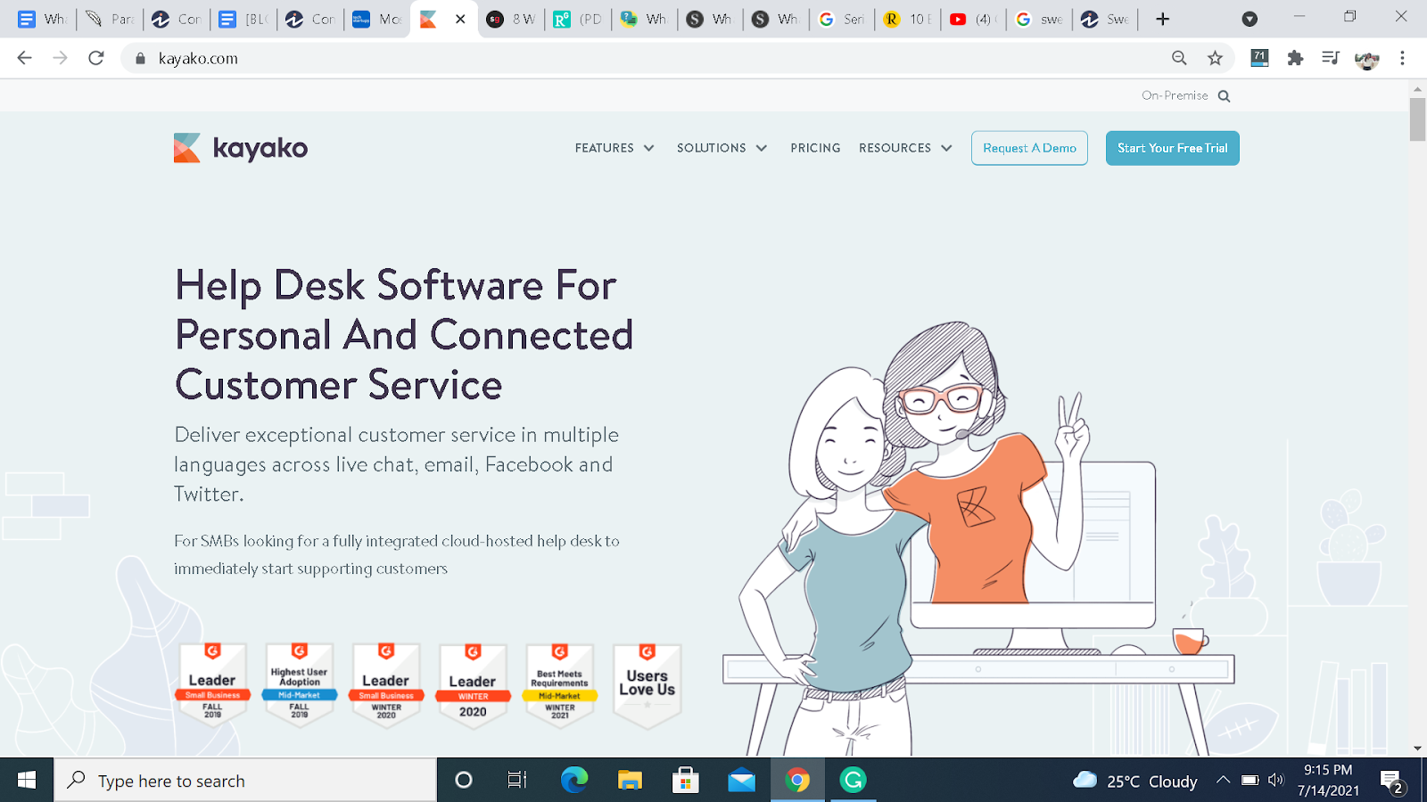Open Grammarly from the taskbar
Image resolution: width=1427 pixels, height=802 pixels.
[x=854, y=781]
